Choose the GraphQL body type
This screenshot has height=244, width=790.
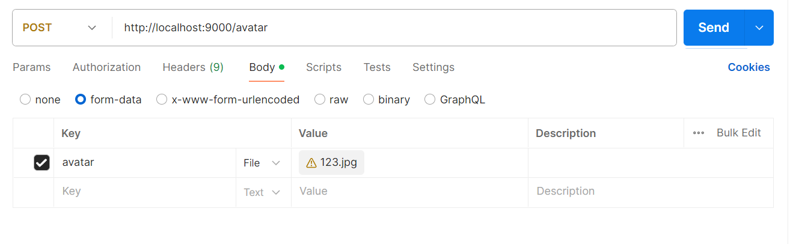tap(430, 100)
